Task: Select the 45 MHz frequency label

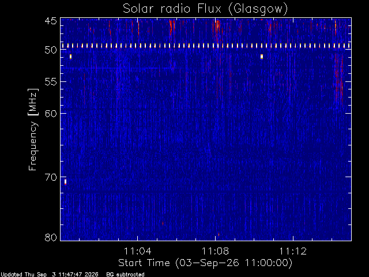Action: tap(51, 21)
